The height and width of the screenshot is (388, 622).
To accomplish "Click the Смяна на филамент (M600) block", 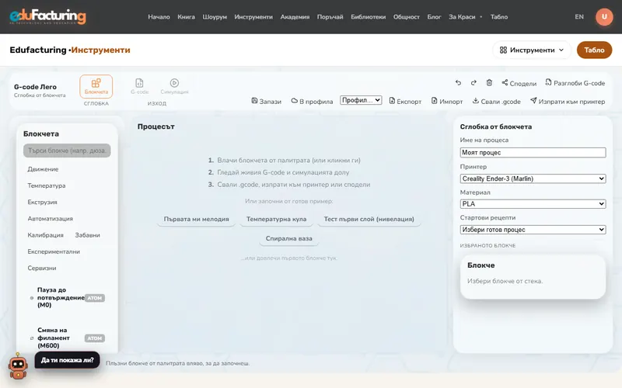I will click(67, 338).
